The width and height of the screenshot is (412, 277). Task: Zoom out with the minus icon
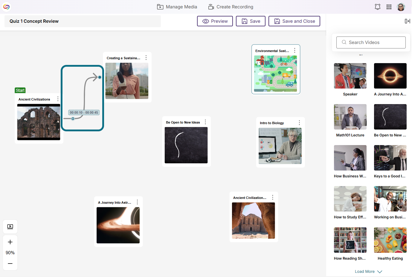coord(10,264)
